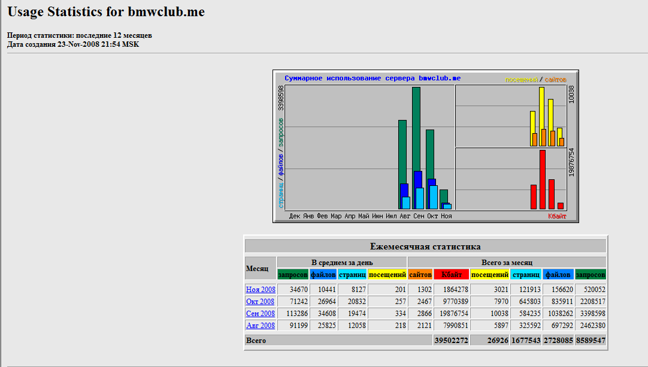Click the orange сайтов column header
This screenshot has height=367, width=648.
click(420, 275)
